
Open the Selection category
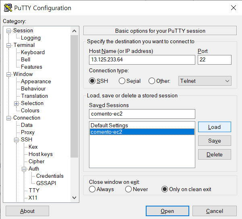tap(32, 103)
